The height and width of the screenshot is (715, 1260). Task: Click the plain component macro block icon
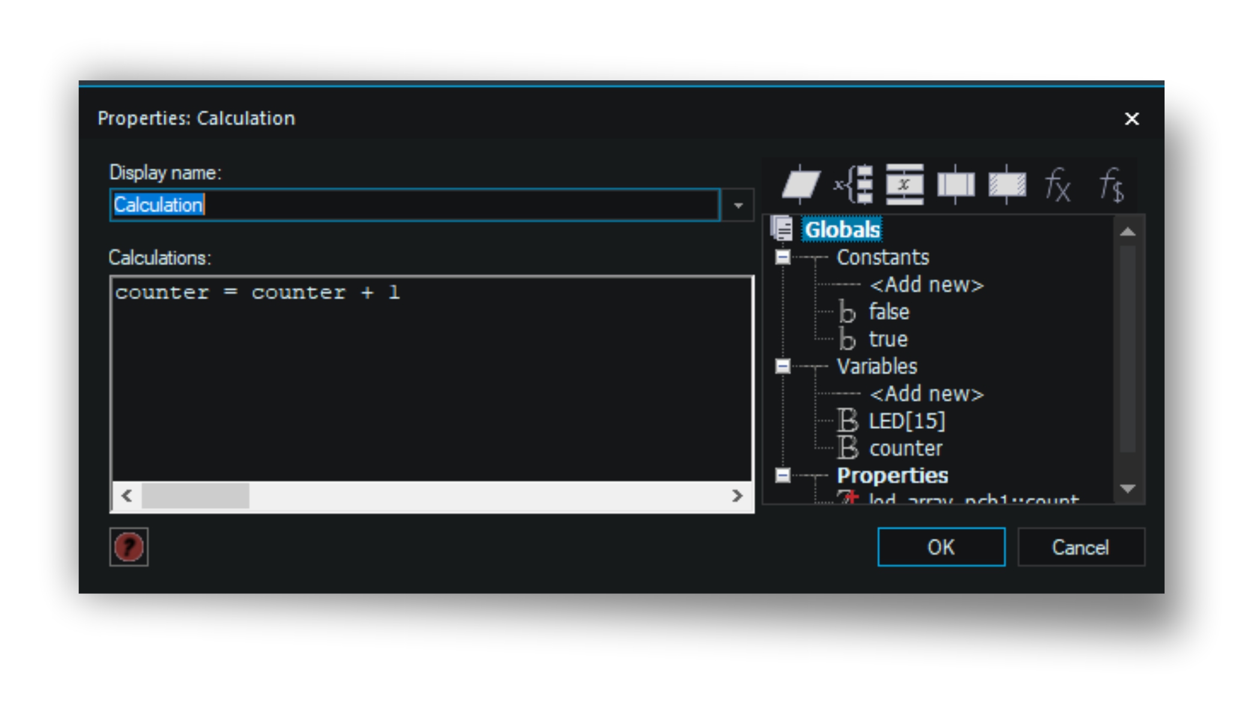956,184
